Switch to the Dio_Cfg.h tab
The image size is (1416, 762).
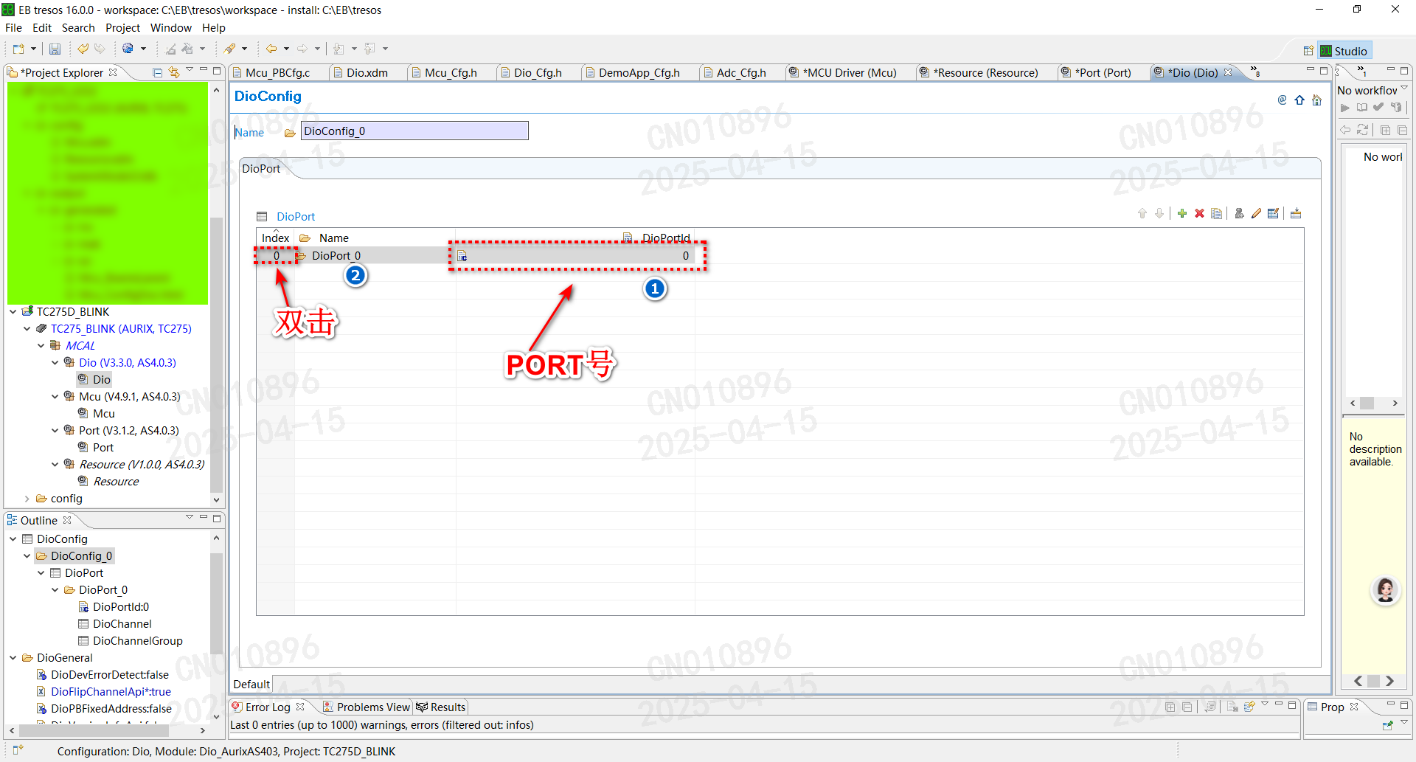click(x=538, y=72)
